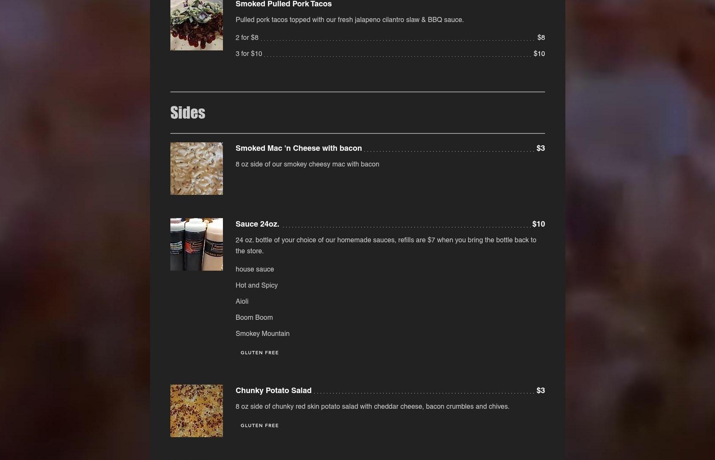Click the $8 price for 2 tacos
This screenshot has width=715, height=460.
(541, 38)
